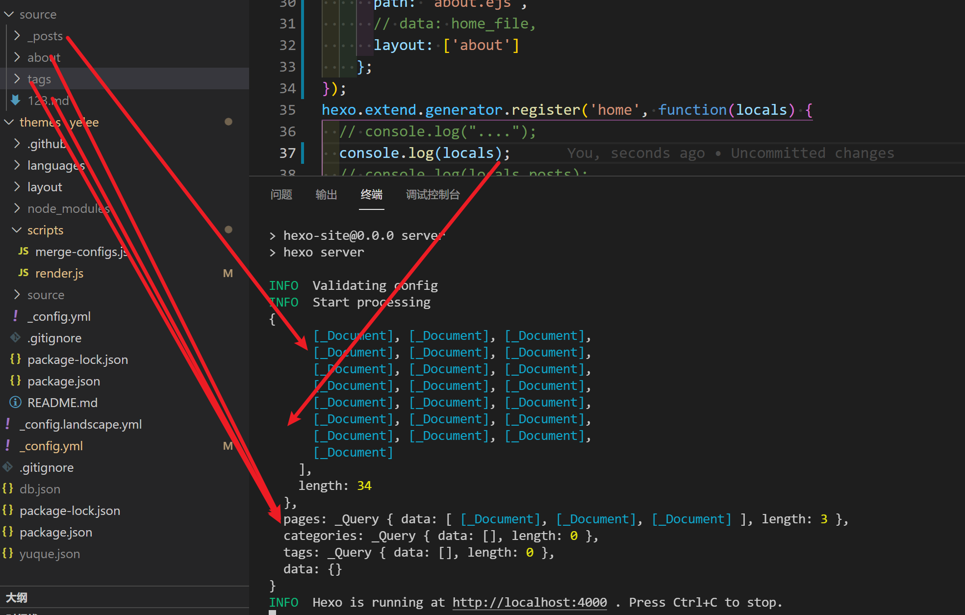Open the 123.md file
The width and height of the screenshot is (965, 615).
[48, 101]
